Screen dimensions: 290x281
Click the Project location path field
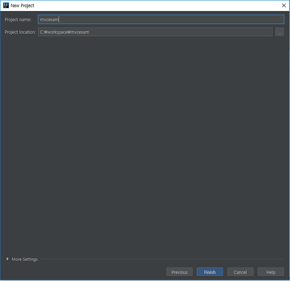tap(155, 32)
